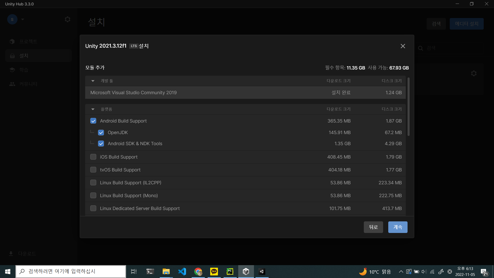Open File Explorer from taskbar
The width and height of the screenshot is (494, 278).
(x=166, y=271)
